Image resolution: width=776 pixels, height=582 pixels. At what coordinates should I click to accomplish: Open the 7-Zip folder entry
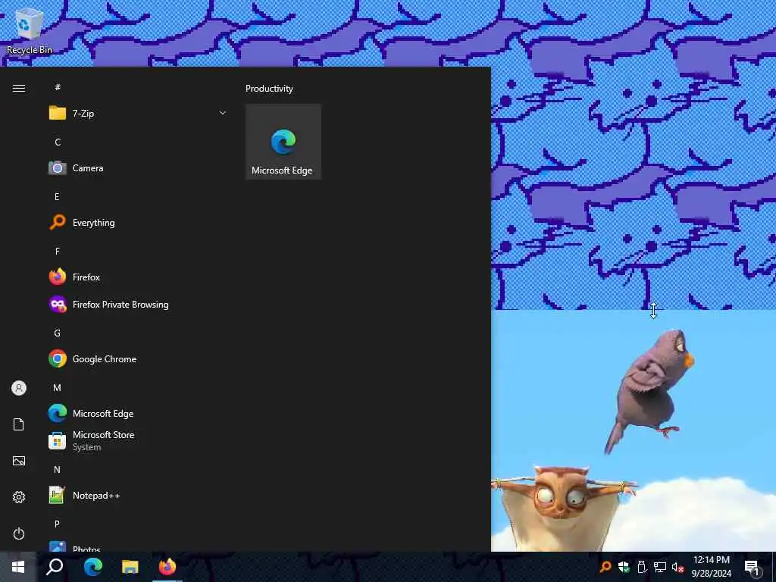pyautogui.click(x=138, y=114)
